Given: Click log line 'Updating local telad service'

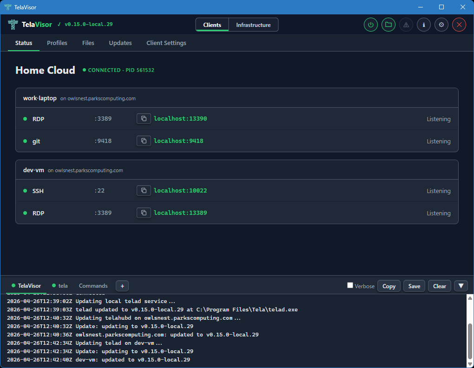Looking at the screenshot, I should 91,301.
